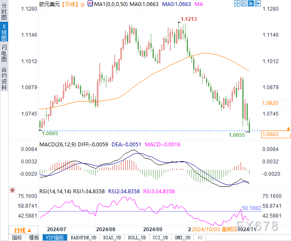The height and width of the screenshot is (241, 291).
Task: Click the orange crosshair icon beside 日线
Action: pos(82,4)
